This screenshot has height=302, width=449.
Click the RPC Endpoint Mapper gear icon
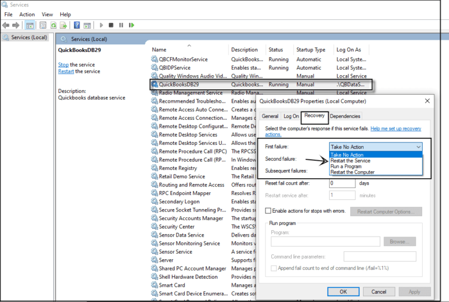point(154,193)
